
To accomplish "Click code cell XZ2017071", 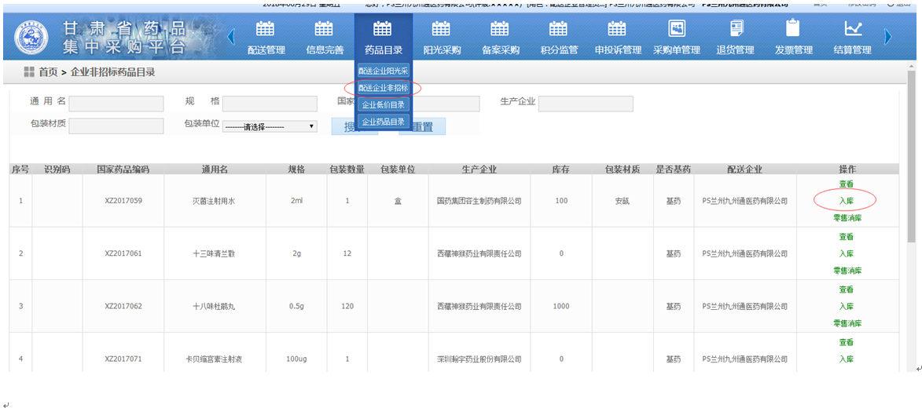I will tap(123, 359).
